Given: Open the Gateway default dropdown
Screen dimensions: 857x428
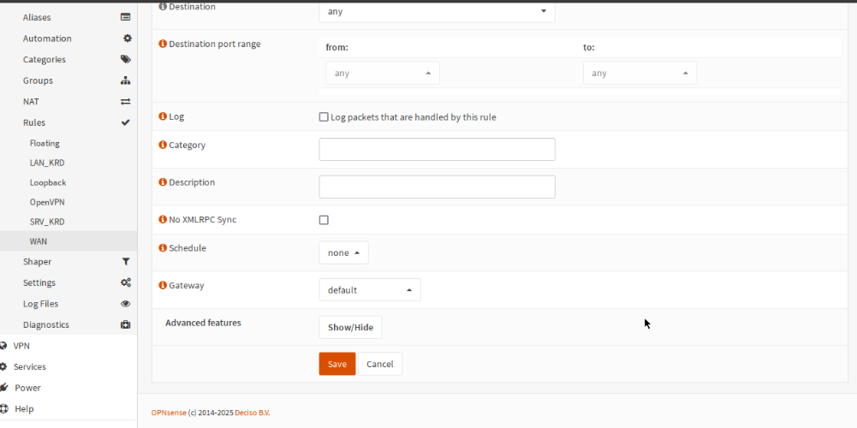Looking at the screenshot, I should (369, 290).
